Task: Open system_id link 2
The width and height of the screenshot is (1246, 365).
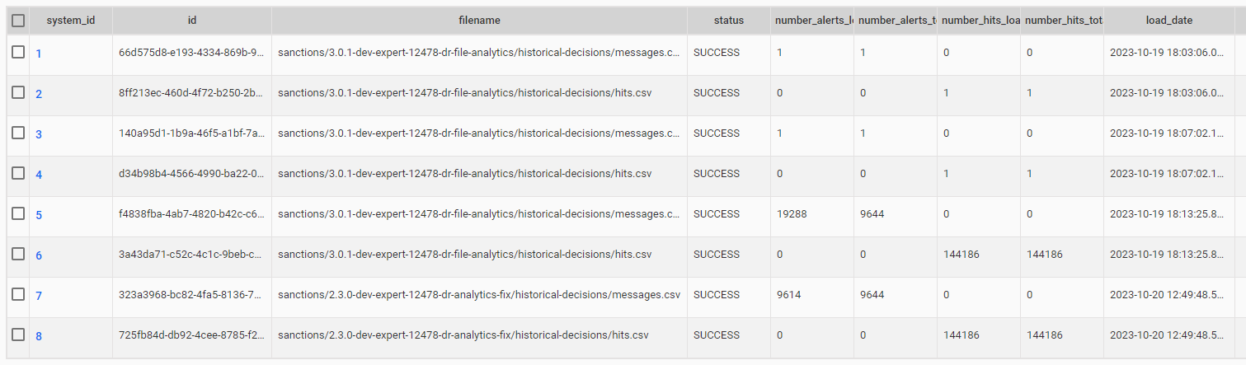Action: tap(39, 94)
